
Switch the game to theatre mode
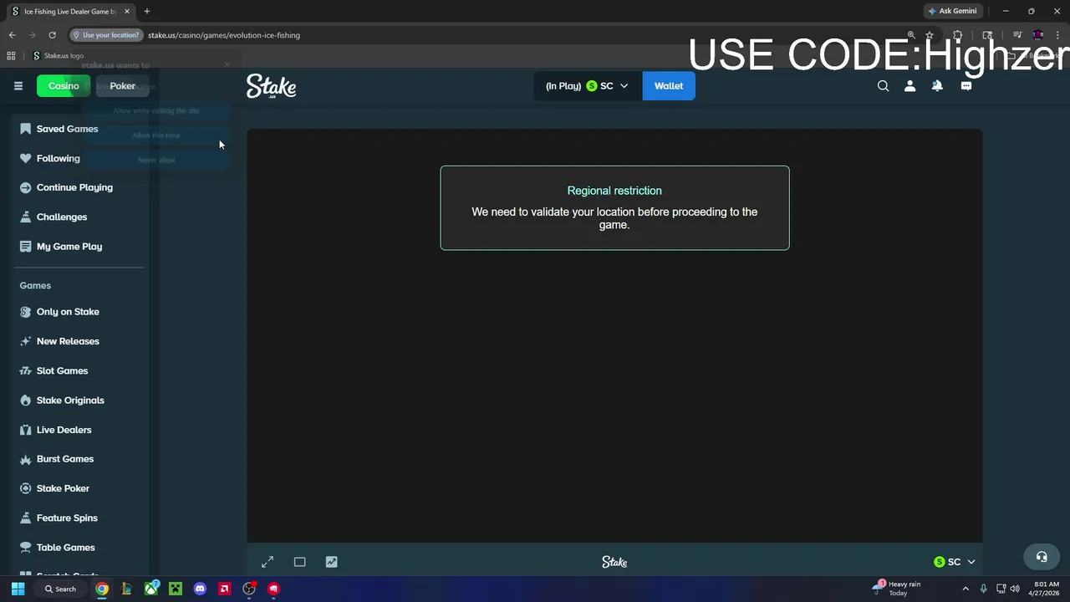pos(299,562)
